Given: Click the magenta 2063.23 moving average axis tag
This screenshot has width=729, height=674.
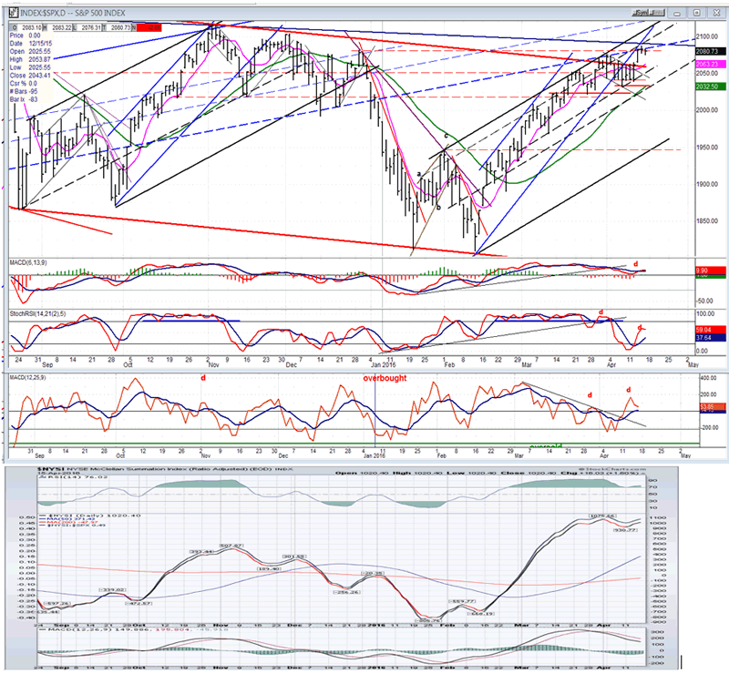Looking at the screenshot, I should click(710, 64).
